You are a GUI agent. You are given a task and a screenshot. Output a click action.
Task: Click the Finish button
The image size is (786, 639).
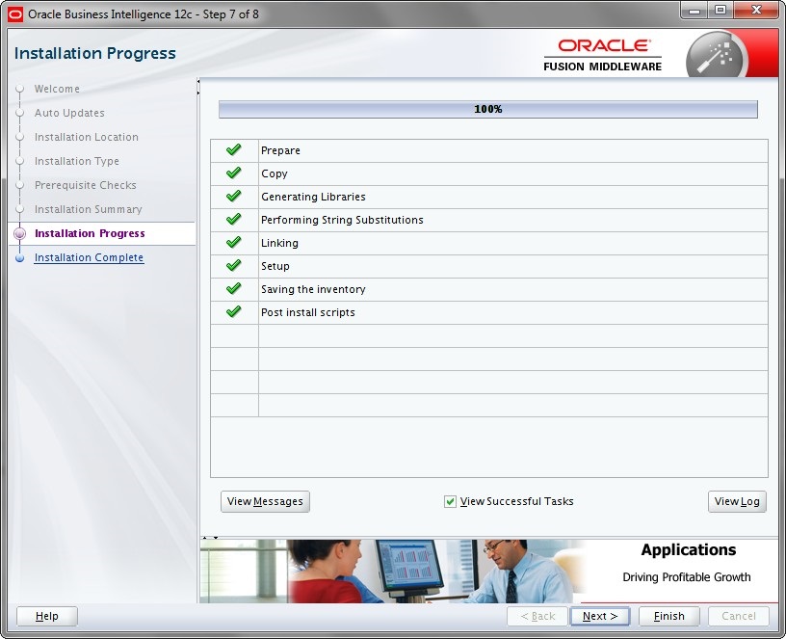point(668,616)
